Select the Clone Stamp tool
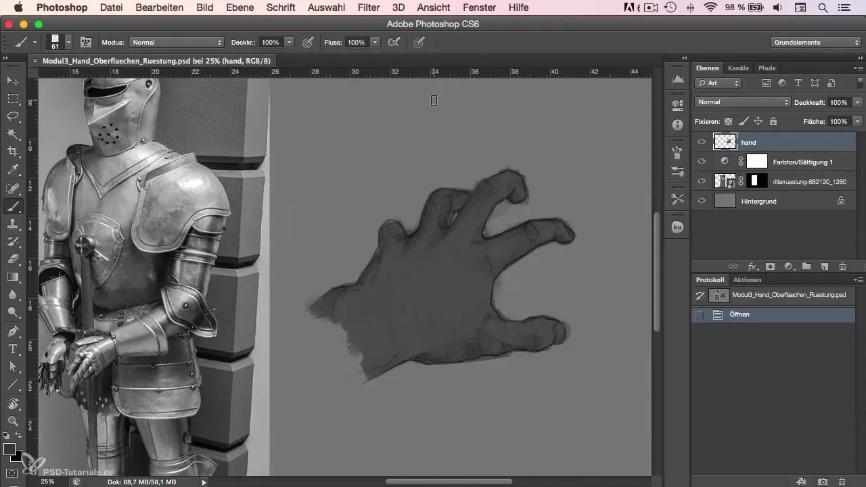 click(x=12, y=223)
